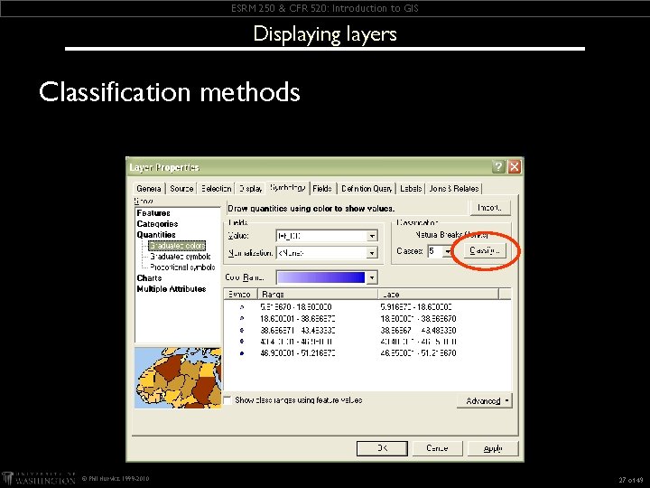The width and height of the screenshot is (650, 488).
Task: Switch to Joins & Relates tab
Action: [454, 189]
